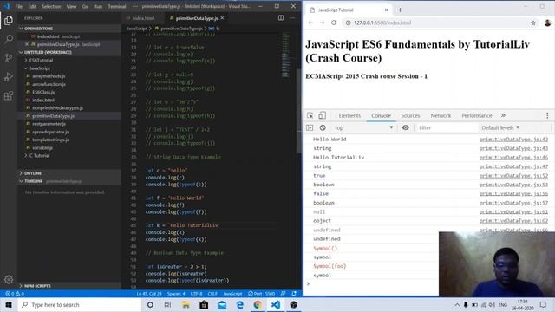Viewport: 555px width, 312px height.
Task: Open Cortana from the taskbar circle icon
Action: click(150, 304)
